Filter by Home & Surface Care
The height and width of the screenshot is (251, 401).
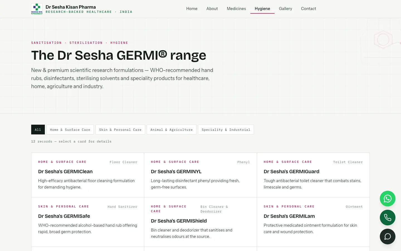point(70,130)
